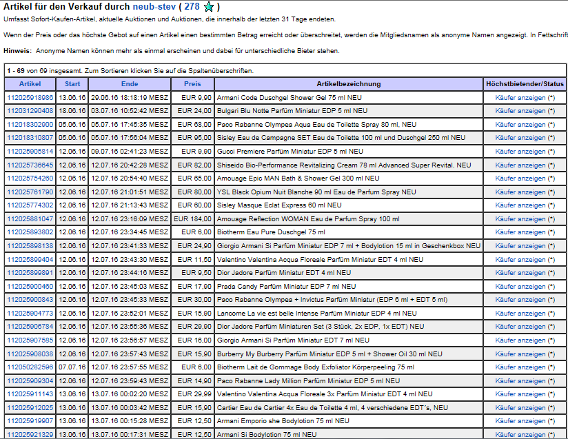Open article 112025736645
Viewport: 568px width, 439px height.
30,165
